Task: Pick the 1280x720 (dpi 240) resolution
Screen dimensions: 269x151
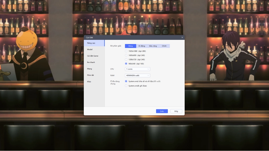Action: 126,60
